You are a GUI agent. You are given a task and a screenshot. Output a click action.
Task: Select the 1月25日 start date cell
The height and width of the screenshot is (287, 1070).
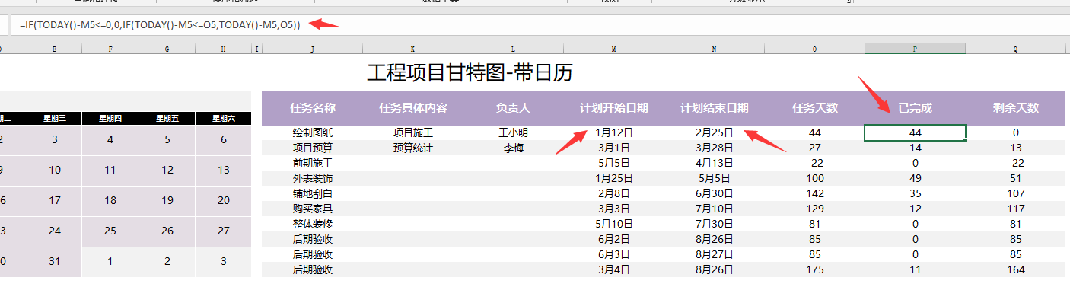pyautogui.click(x=613, y=178)
